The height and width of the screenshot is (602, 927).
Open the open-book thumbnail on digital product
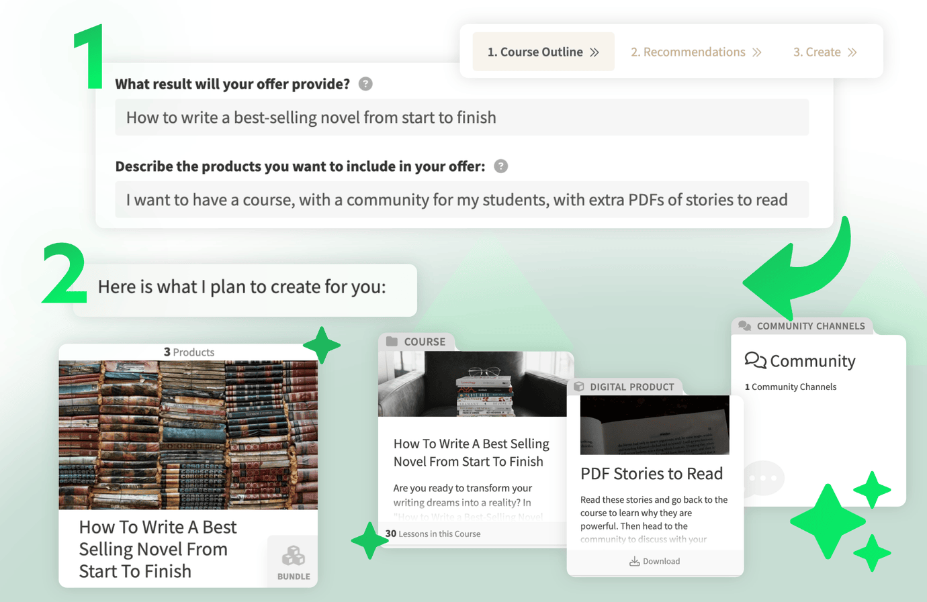click(x=655, y=425)
